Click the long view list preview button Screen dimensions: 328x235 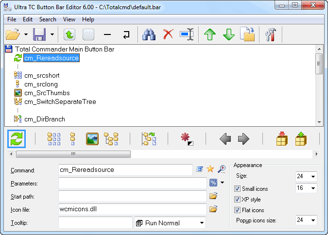[x=72, y=139]
